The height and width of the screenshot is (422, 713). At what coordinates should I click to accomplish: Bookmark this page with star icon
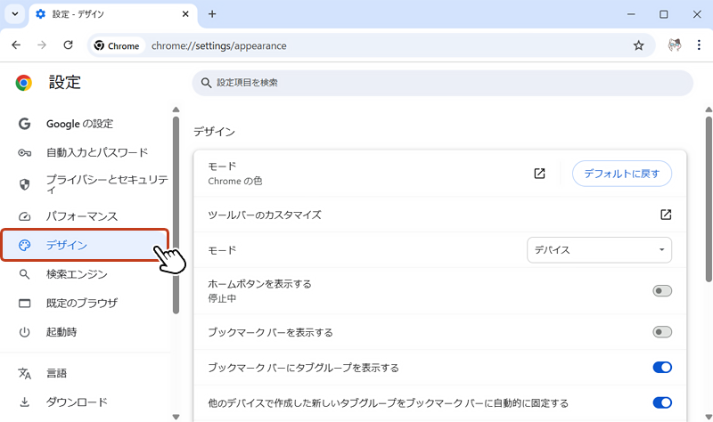click(638, 45)
